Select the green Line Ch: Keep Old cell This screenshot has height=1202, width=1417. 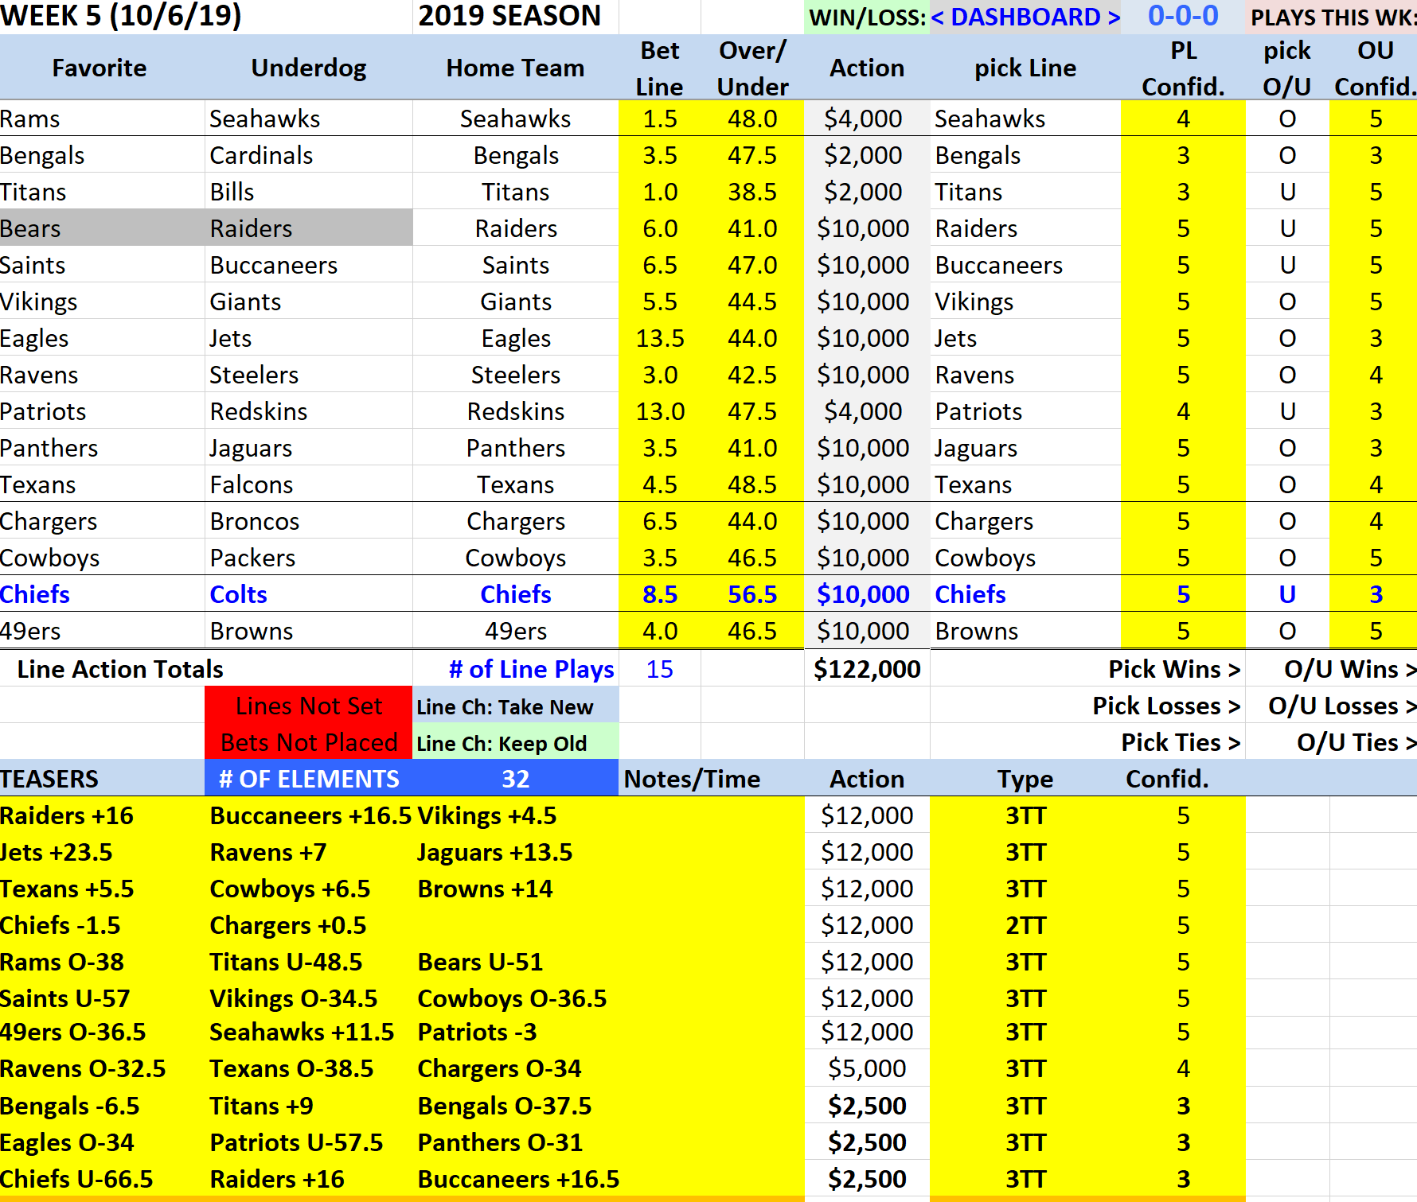click(515, 741)
